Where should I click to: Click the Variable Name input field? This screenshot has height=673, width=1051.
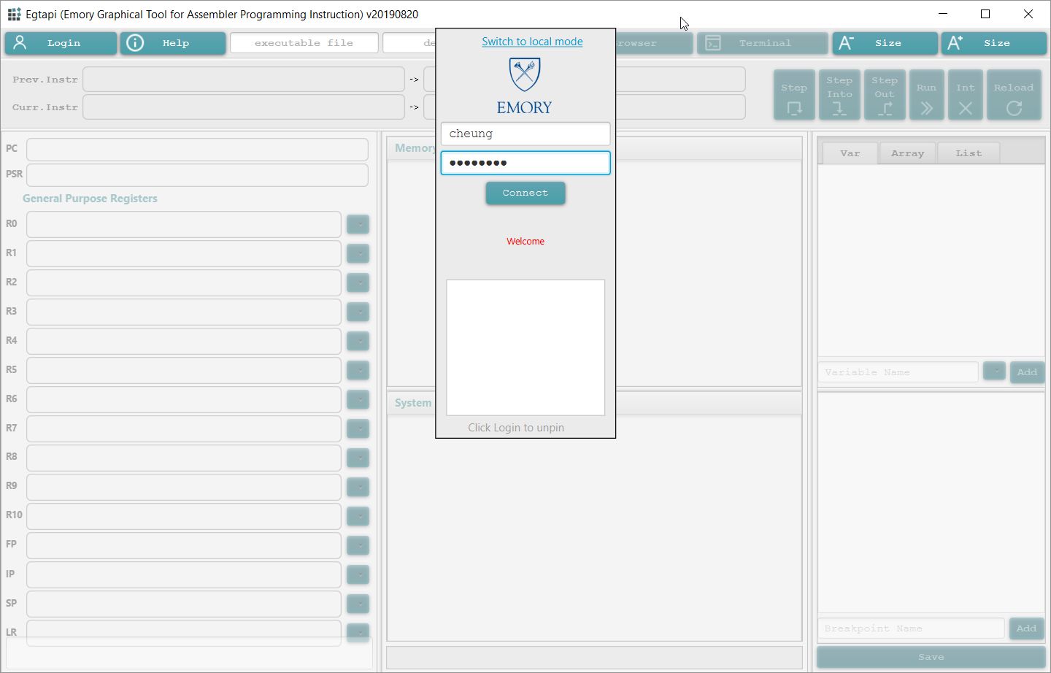[x=898, y=372]
